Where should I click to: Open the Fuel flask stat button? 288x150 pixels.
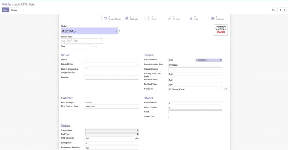pos(198,18)
